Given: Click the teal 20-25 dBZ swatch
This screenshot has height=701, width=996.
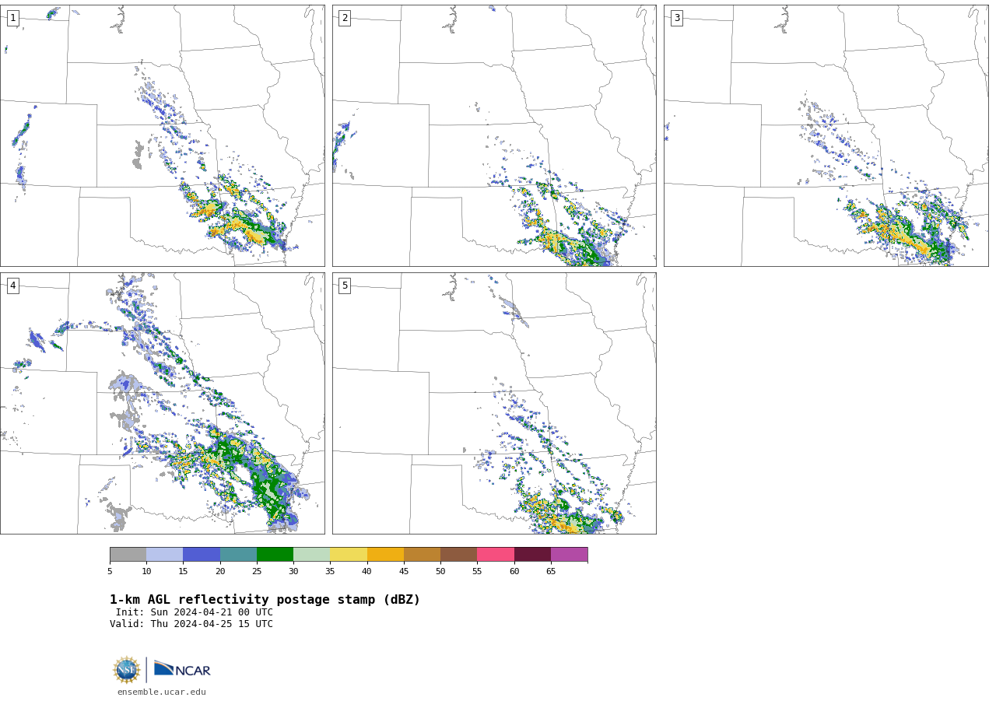Looking at the screenshot, I should pos(238,555).
